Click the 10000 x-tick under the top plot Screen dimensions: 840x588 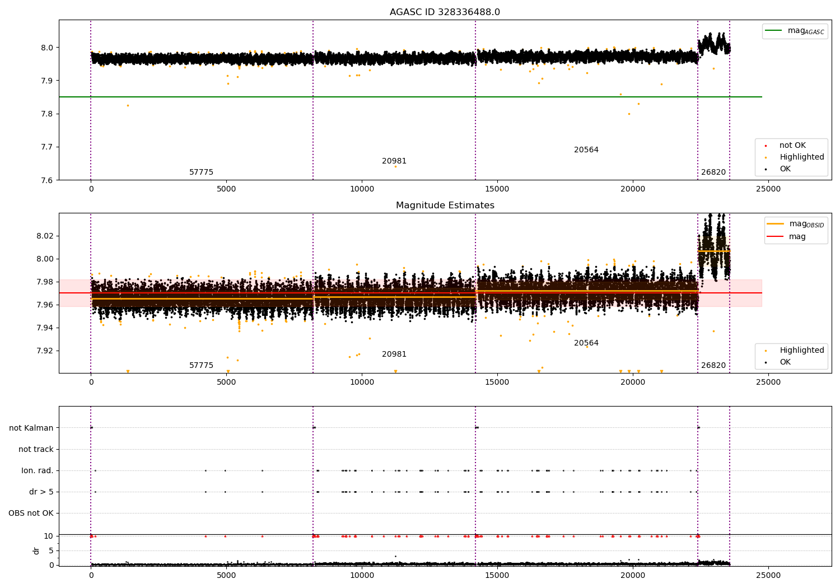pos(362,189)
